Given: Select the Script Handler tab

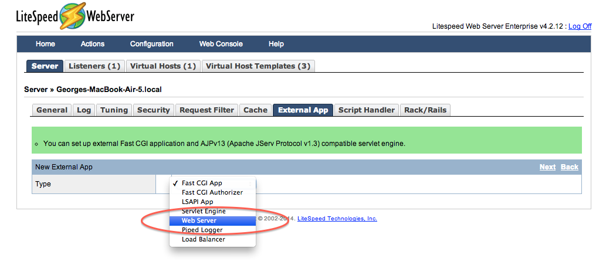Looking at the screenshot, I should click(x=367, y=110).
